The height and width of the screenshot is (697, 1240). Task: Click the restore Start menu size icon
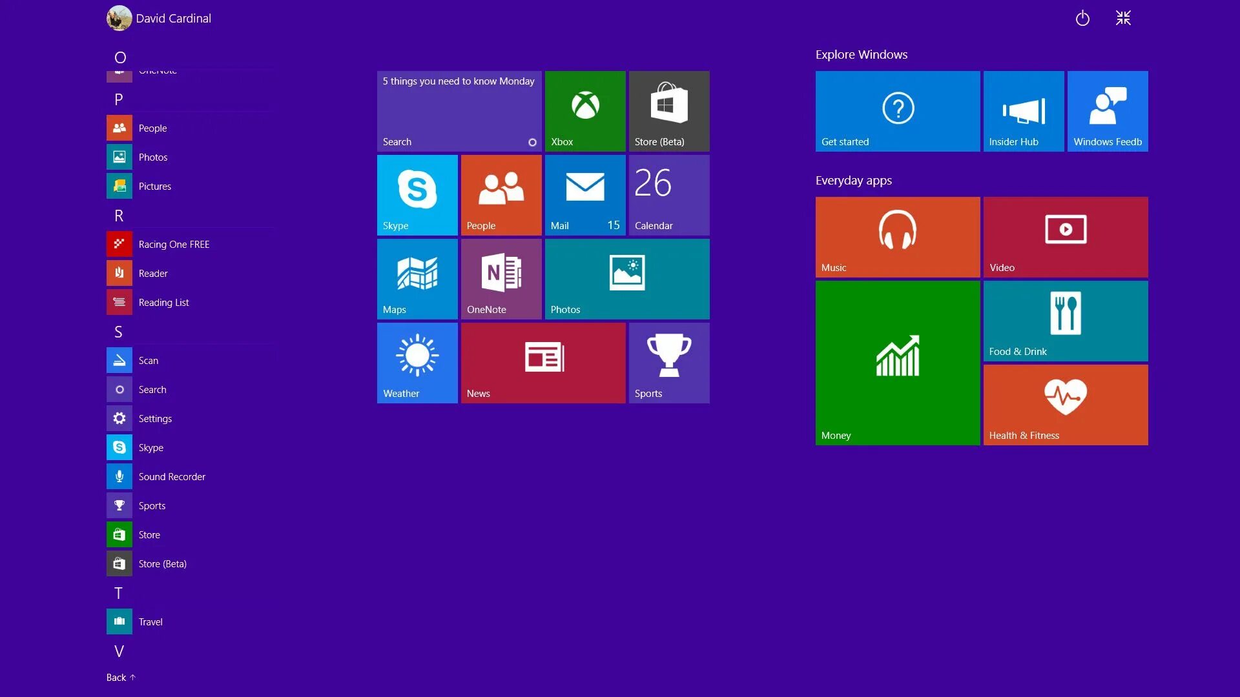pos(1123,18)
